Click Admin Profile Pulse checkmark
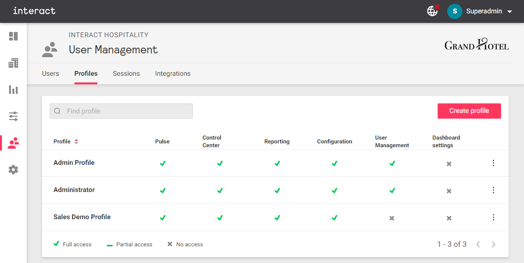The height and width of the screenshot is (263, 524). click(x=162, y=163)
